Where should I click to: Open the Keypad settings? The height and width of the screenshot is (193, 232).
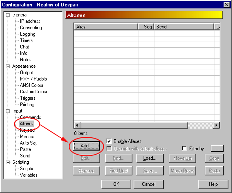(x=27, y=130)
